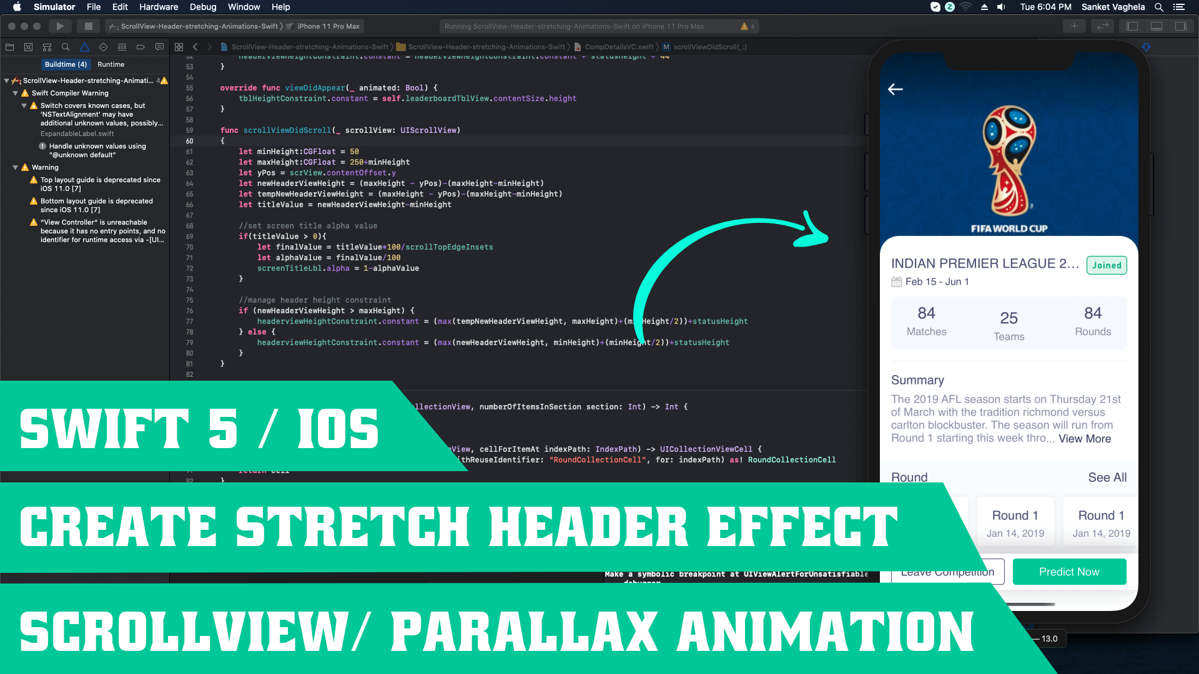1199x674 pixels.
Task: Open the Apple menu
Action: click(17, 7)
